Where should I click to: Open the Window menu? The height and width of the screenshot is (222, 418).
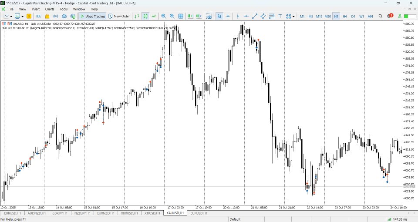pyautogui.click(x=79, y=9)
